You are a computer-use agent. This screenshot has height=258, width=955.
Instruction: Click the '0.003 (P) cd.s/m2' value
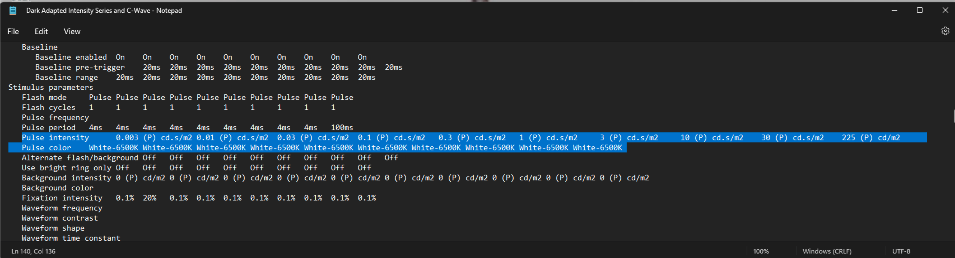click(x=154, y=137)
